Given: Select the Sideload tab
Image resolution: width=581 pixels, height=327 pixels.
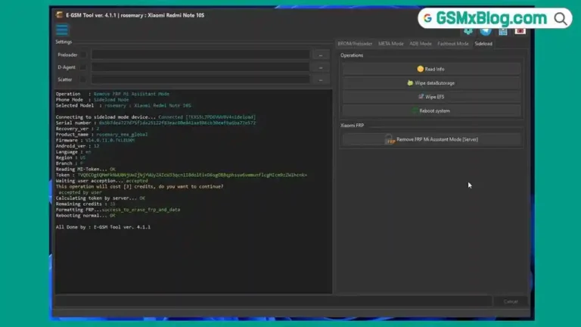Looking at the screenshot, I should pyautogui.click(x=483, y=44).
